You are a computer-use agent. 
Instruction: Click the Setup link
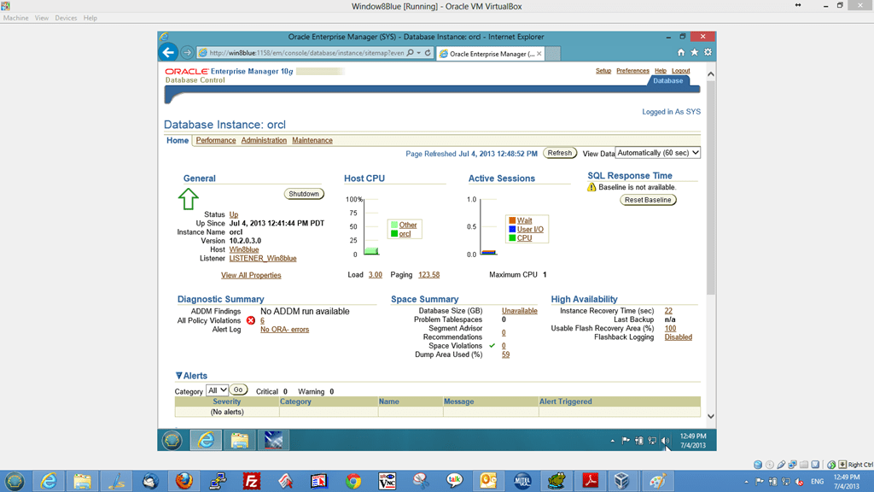pyautogui.click(x=603, y=71)
